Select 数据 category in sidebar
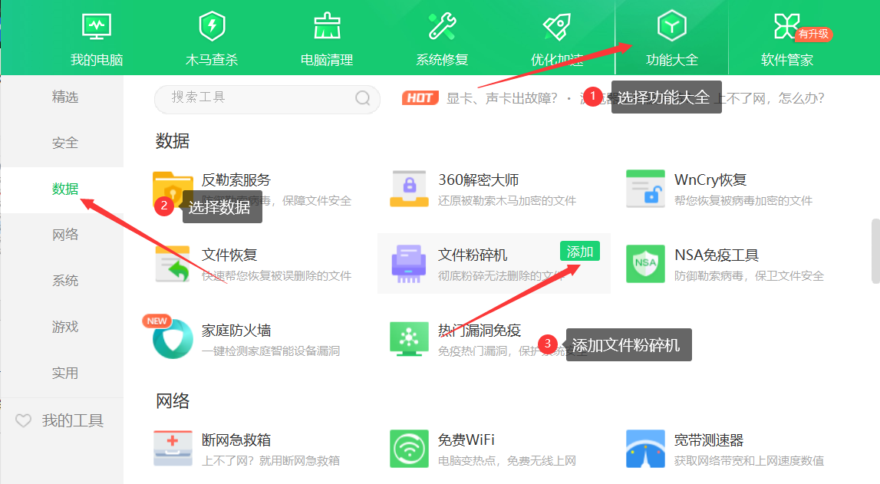880x484 pixels. 65,189
